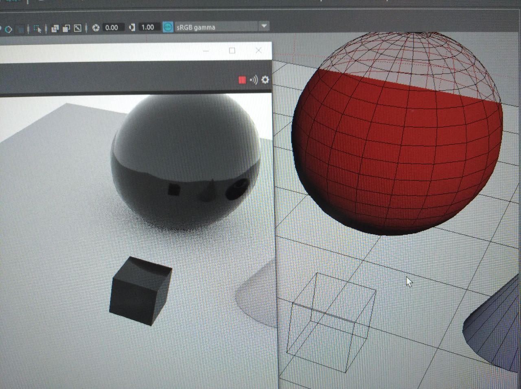The width and height of the screenshot is (521, 389).
Task: Minimize the render view window
Action: [206, 51]
